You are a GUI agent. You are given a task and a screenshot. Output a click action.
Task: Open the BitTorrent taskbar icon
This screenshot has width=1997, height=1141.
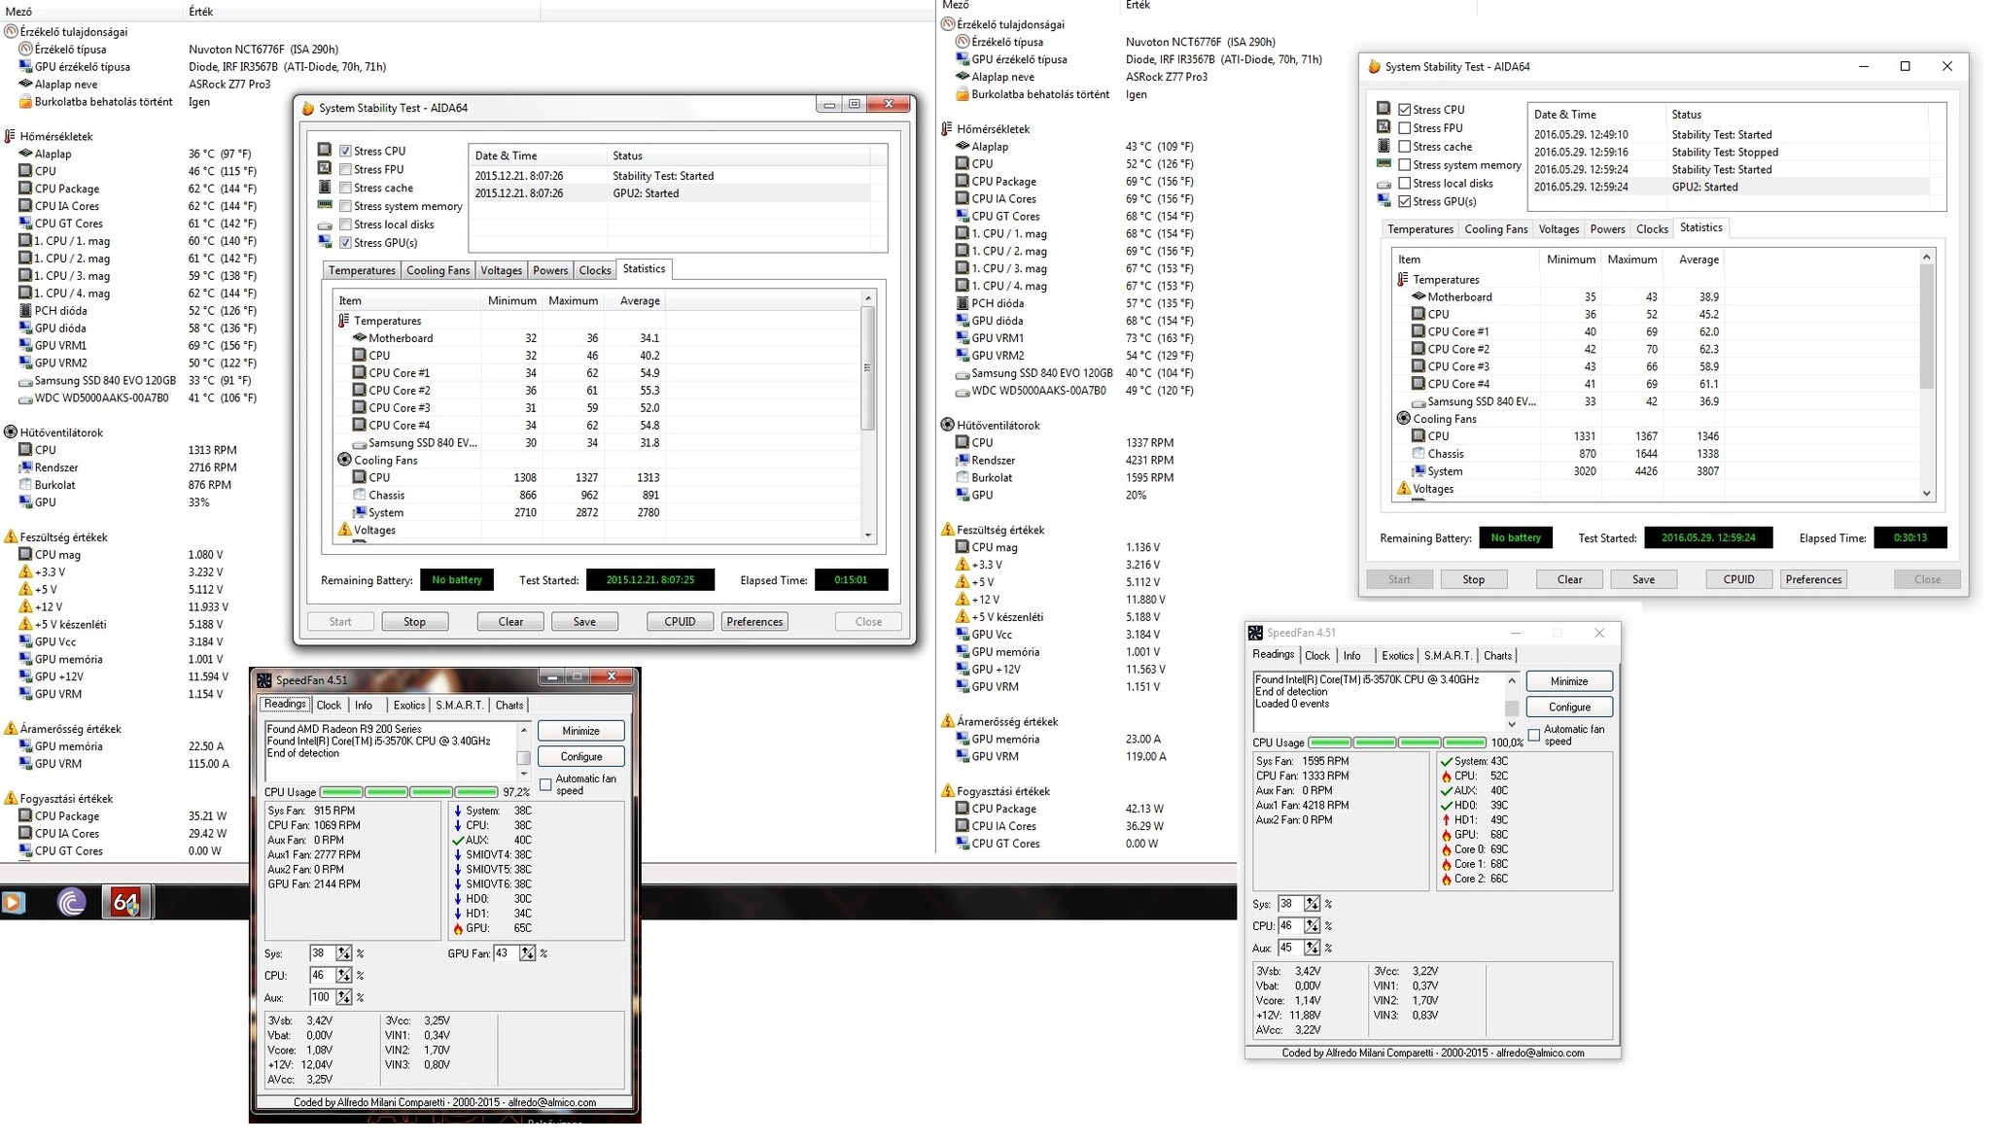pos(72,903)
